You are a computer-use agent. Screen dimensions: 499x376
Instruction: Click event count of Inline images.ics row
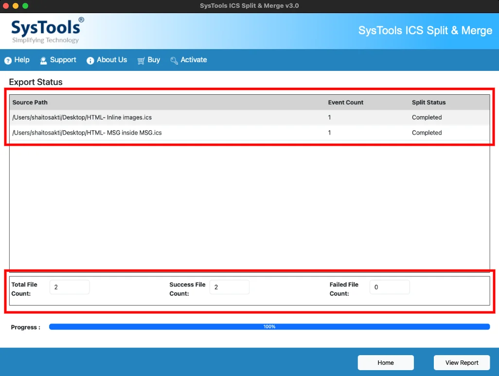(x=329, y=117)
